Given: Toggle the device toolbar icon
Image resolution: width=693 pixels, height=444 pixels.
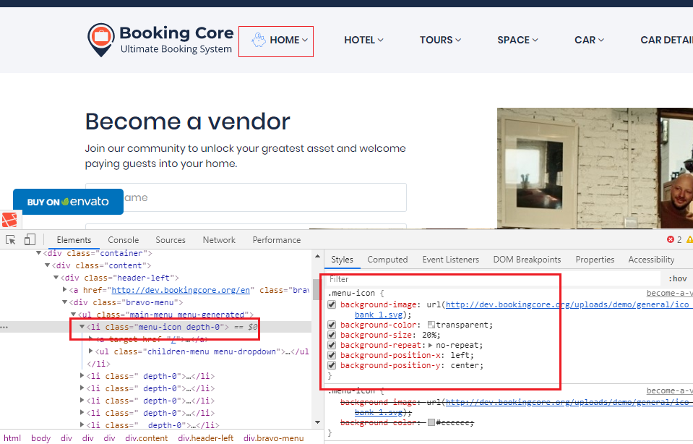Looking at the screenshot, I should 30,240.
